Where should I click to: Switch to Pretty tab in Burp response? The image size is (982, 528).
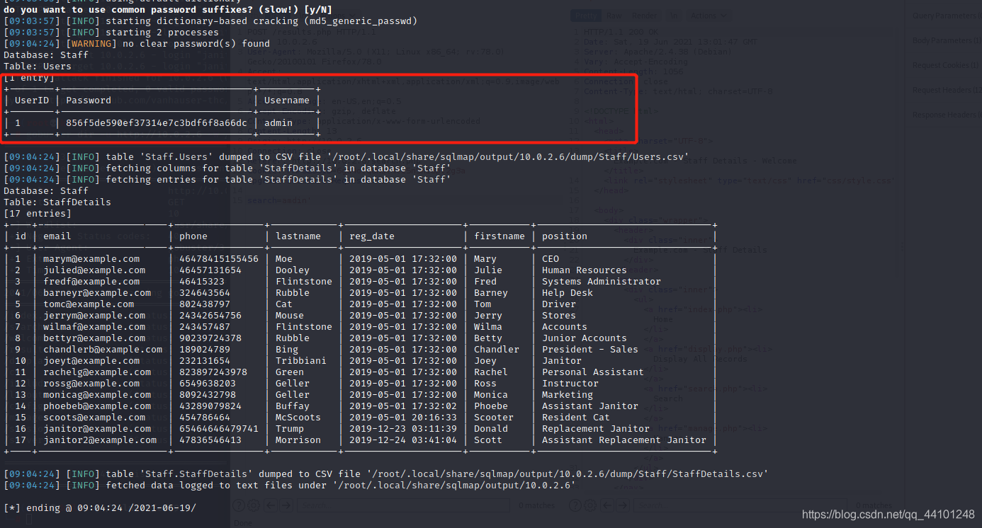pos(586,16)
